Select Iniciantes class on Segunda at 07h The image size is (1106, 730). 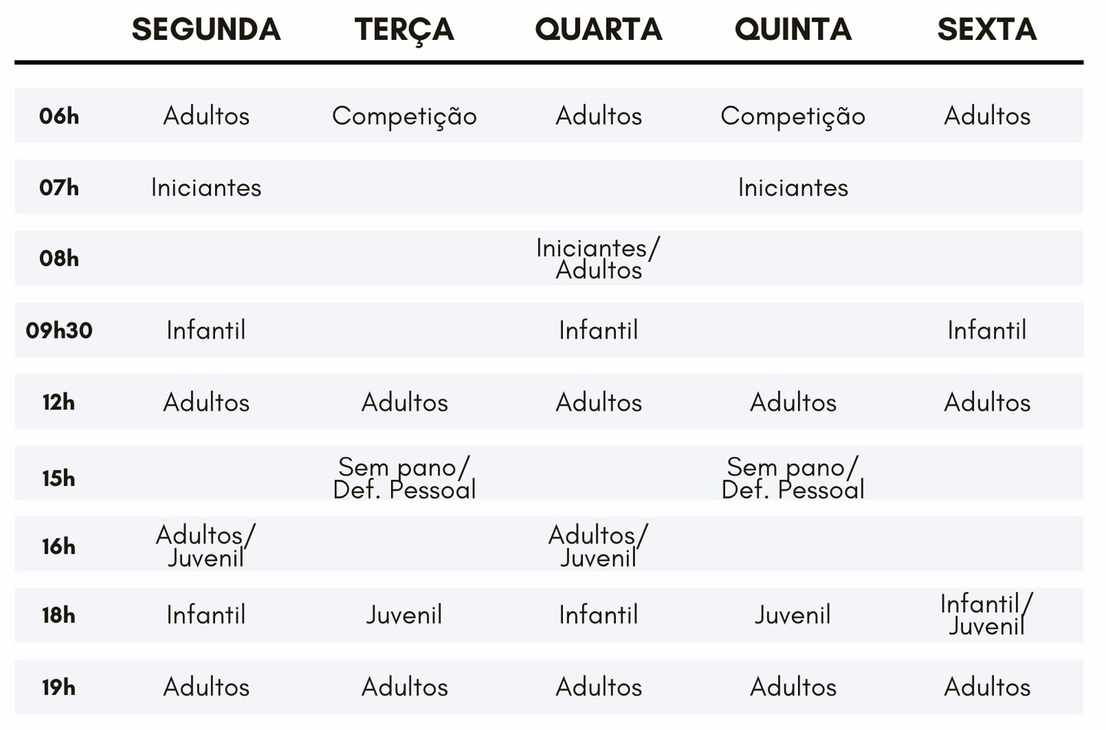pyautogui.click(x=206, y=187)
